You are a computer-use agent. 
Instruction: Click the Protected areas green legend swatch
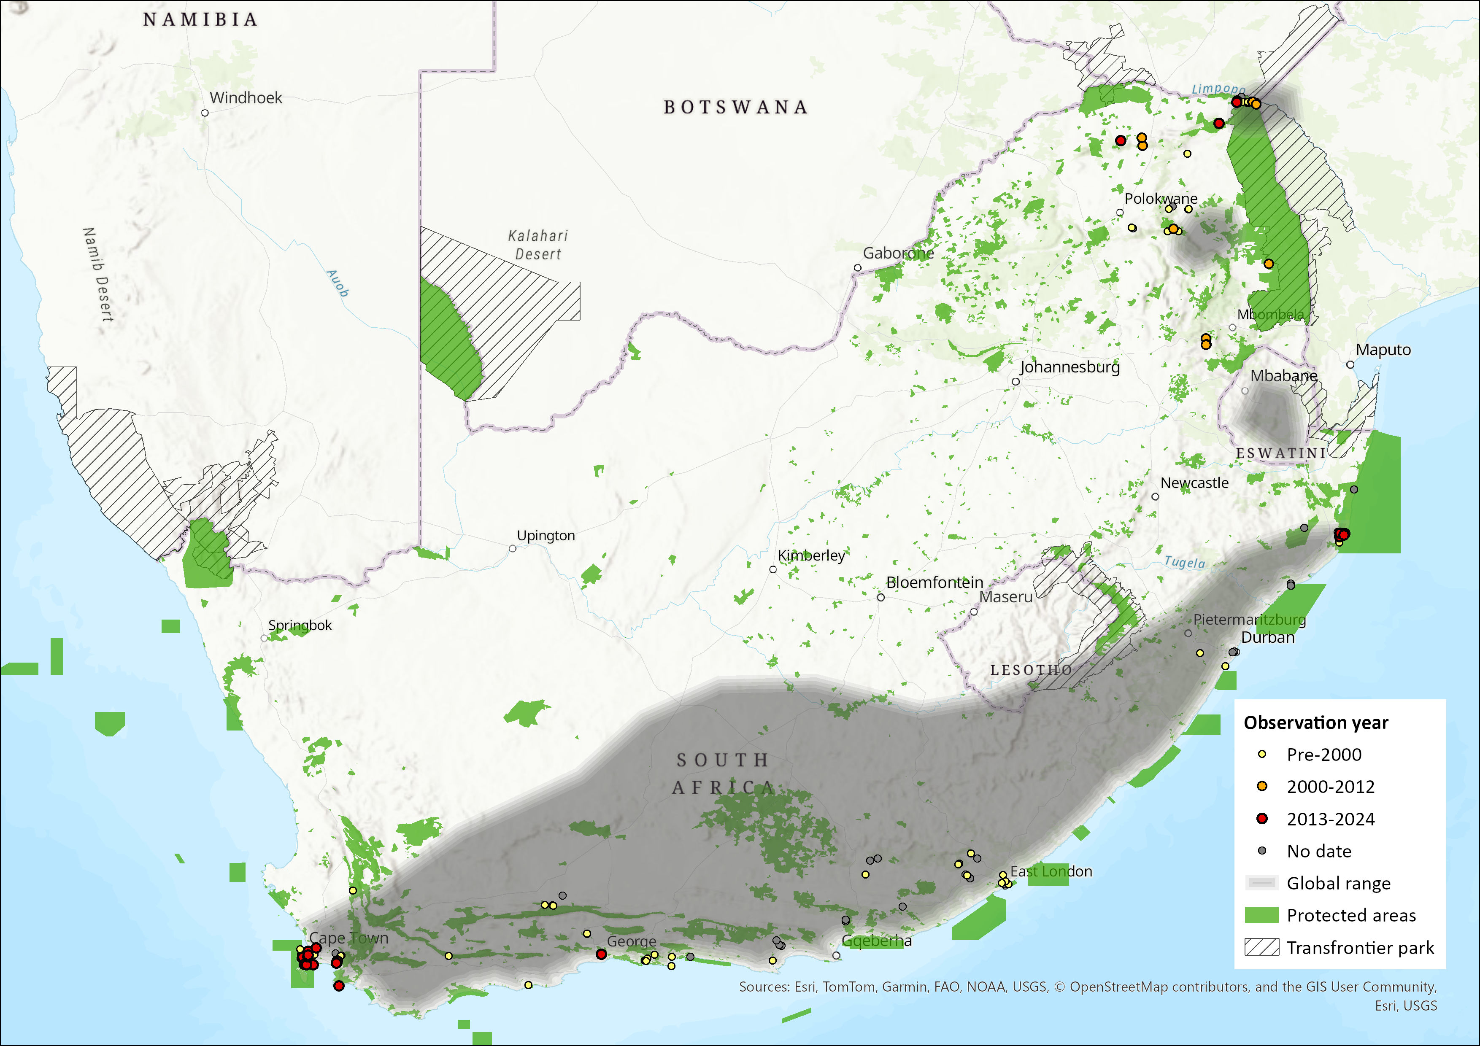pos(1261,915)
